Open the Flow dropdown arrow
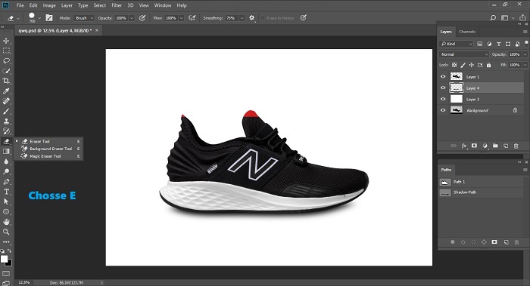Viewport: 530px width, 286px height. (x=181, y=18)
